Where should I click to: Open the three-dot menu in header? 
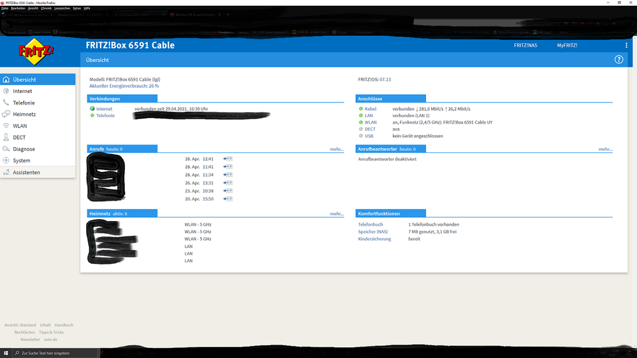(x=626, y=45)
